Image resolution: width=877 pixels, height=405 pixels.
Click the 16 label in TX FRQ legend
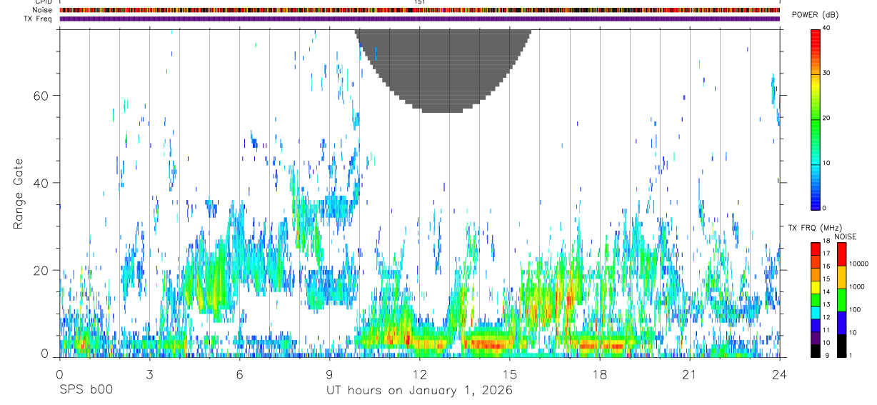click(x=826, y=266)
